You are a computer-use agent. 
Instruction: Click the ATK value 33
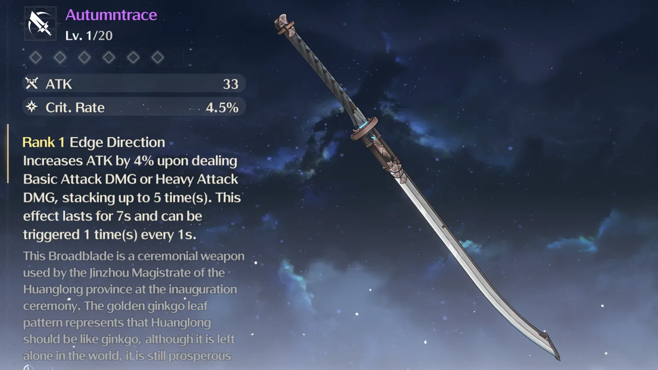point(230,84)
